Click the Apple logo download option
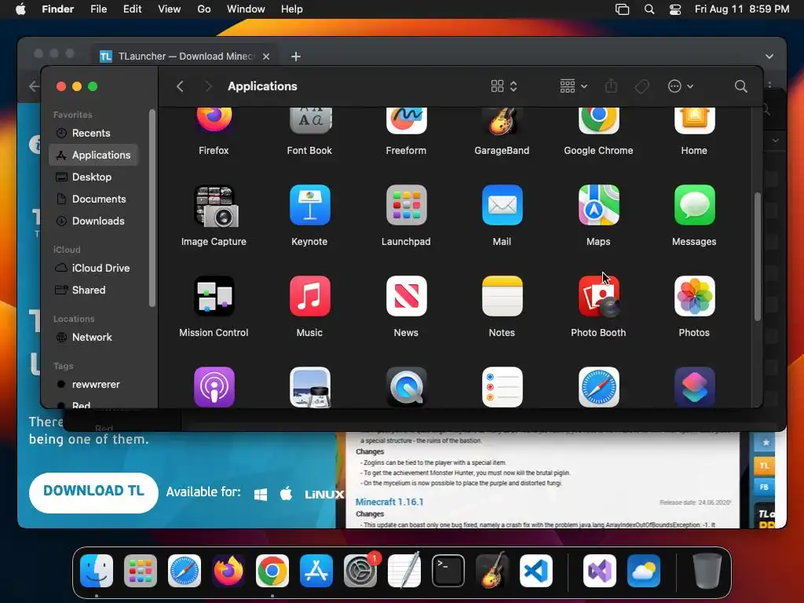Image resolution: width=804 pixels, height=603 pixels. tap(286, 494)
